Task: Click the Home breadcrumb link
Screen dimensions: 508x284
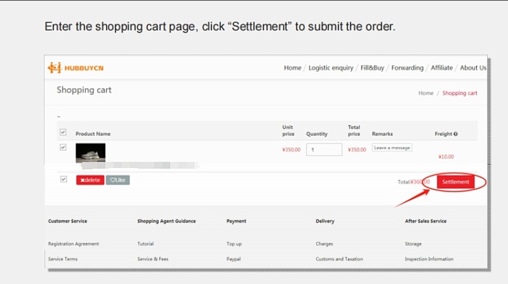Action: click(x=425, y=93)
